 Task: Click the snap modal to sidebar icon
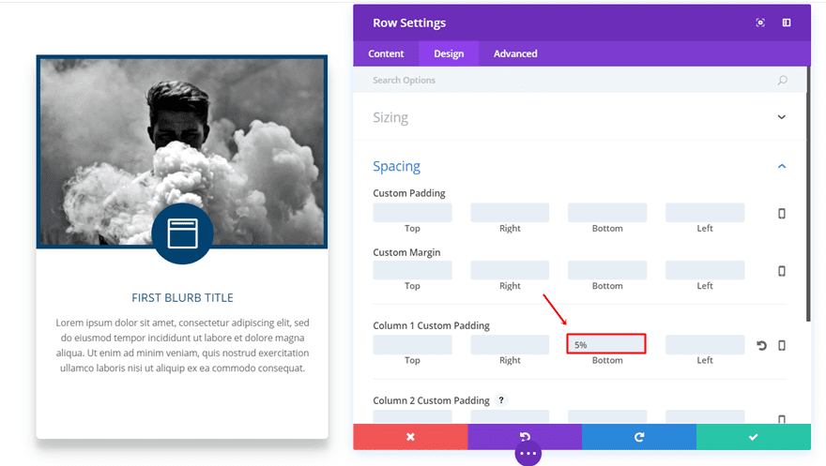[787, 23]
